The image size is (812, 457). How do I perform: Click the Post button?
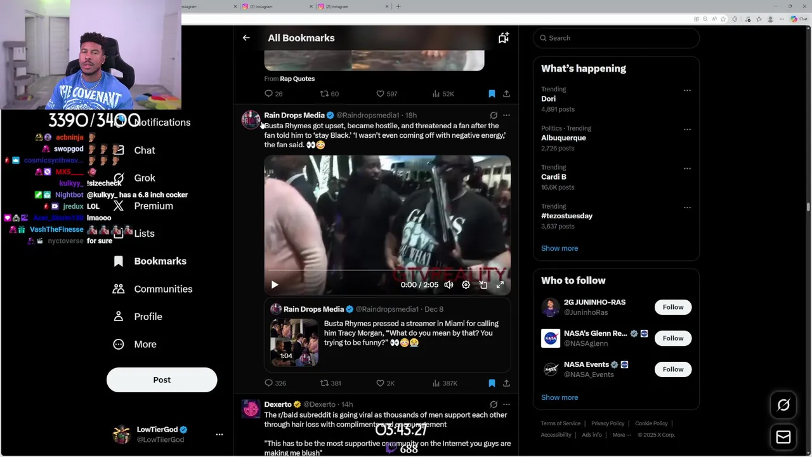pyautogui.click(x=162, y=380)
